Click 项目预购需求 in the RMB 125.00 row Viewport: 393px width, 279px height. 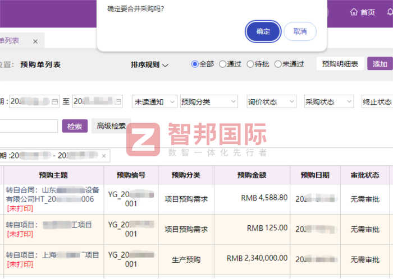pyautogui.click(x=186, y=229)
